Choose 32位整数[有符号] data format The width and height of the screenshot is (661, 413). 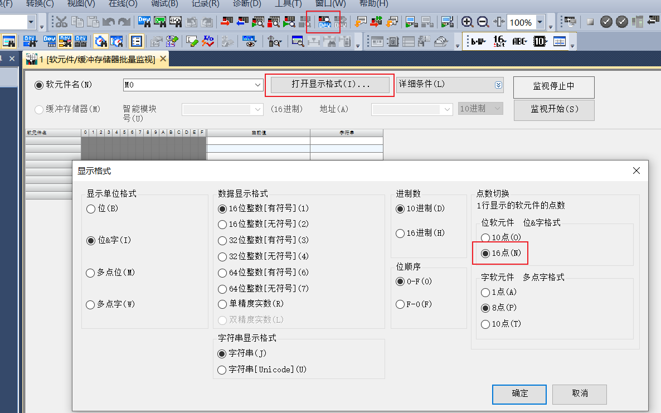[222, 240]
